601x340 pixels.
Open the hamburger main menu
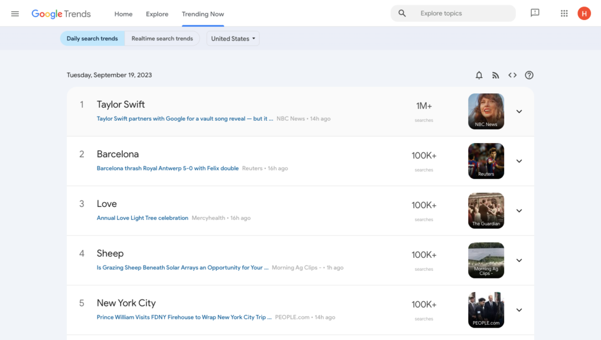pyautogui.click(x=15, y=14)
